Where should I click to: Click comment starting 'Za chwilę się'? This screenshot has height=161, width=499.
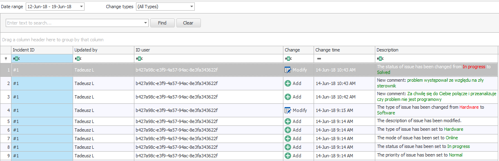pyautogui.click(x=437, y=97)
